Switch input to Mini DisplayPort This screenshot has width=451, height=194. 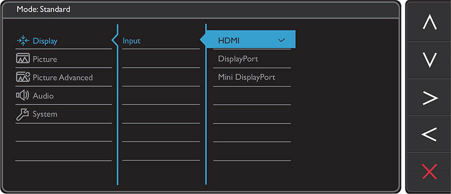tap(247, 77)
